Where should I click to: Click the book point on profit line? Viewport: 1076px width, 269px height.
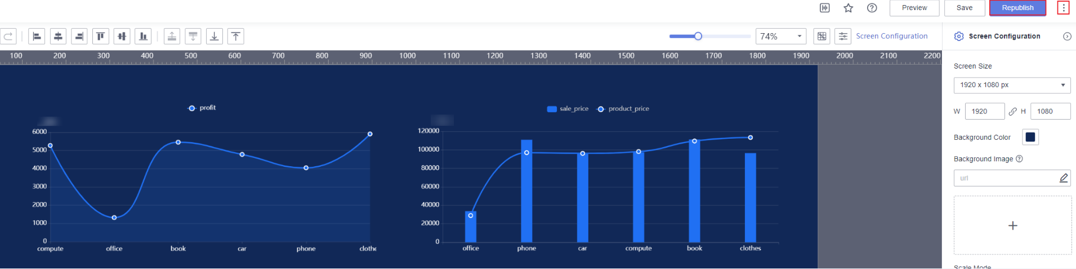tap(178, 143)
